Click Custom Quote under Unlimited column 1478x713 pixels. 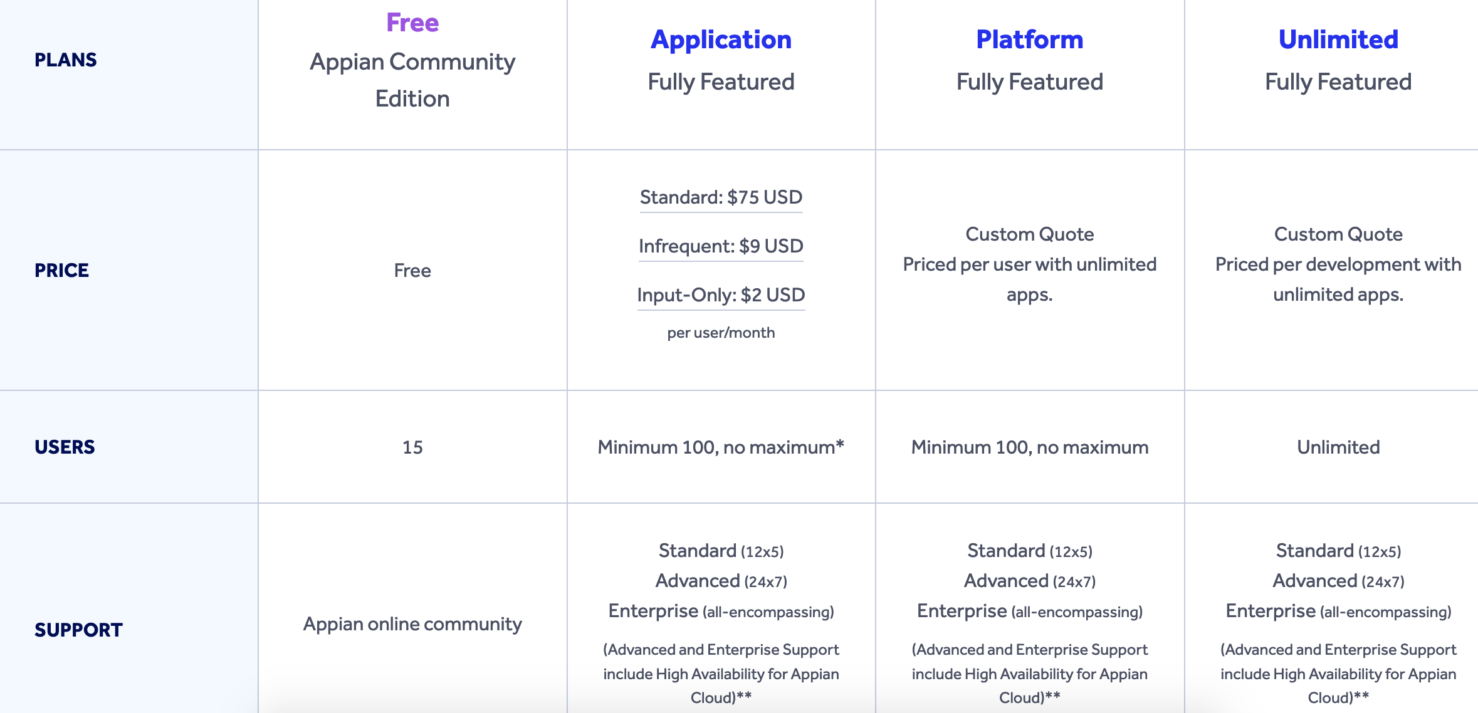1338,234
